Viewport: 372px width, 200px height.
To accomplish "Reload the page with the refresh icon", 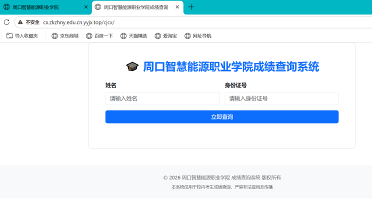I will (x=6, y=22).
